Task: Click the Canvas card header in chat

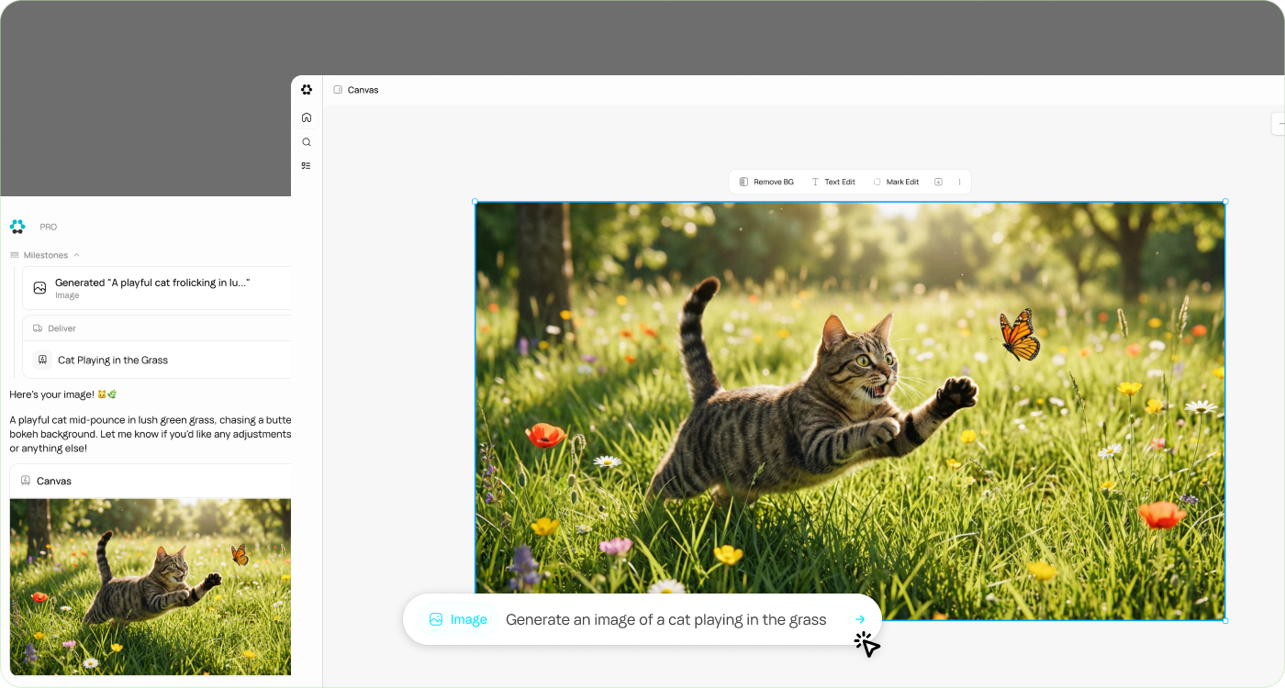Action: (54, 481)
